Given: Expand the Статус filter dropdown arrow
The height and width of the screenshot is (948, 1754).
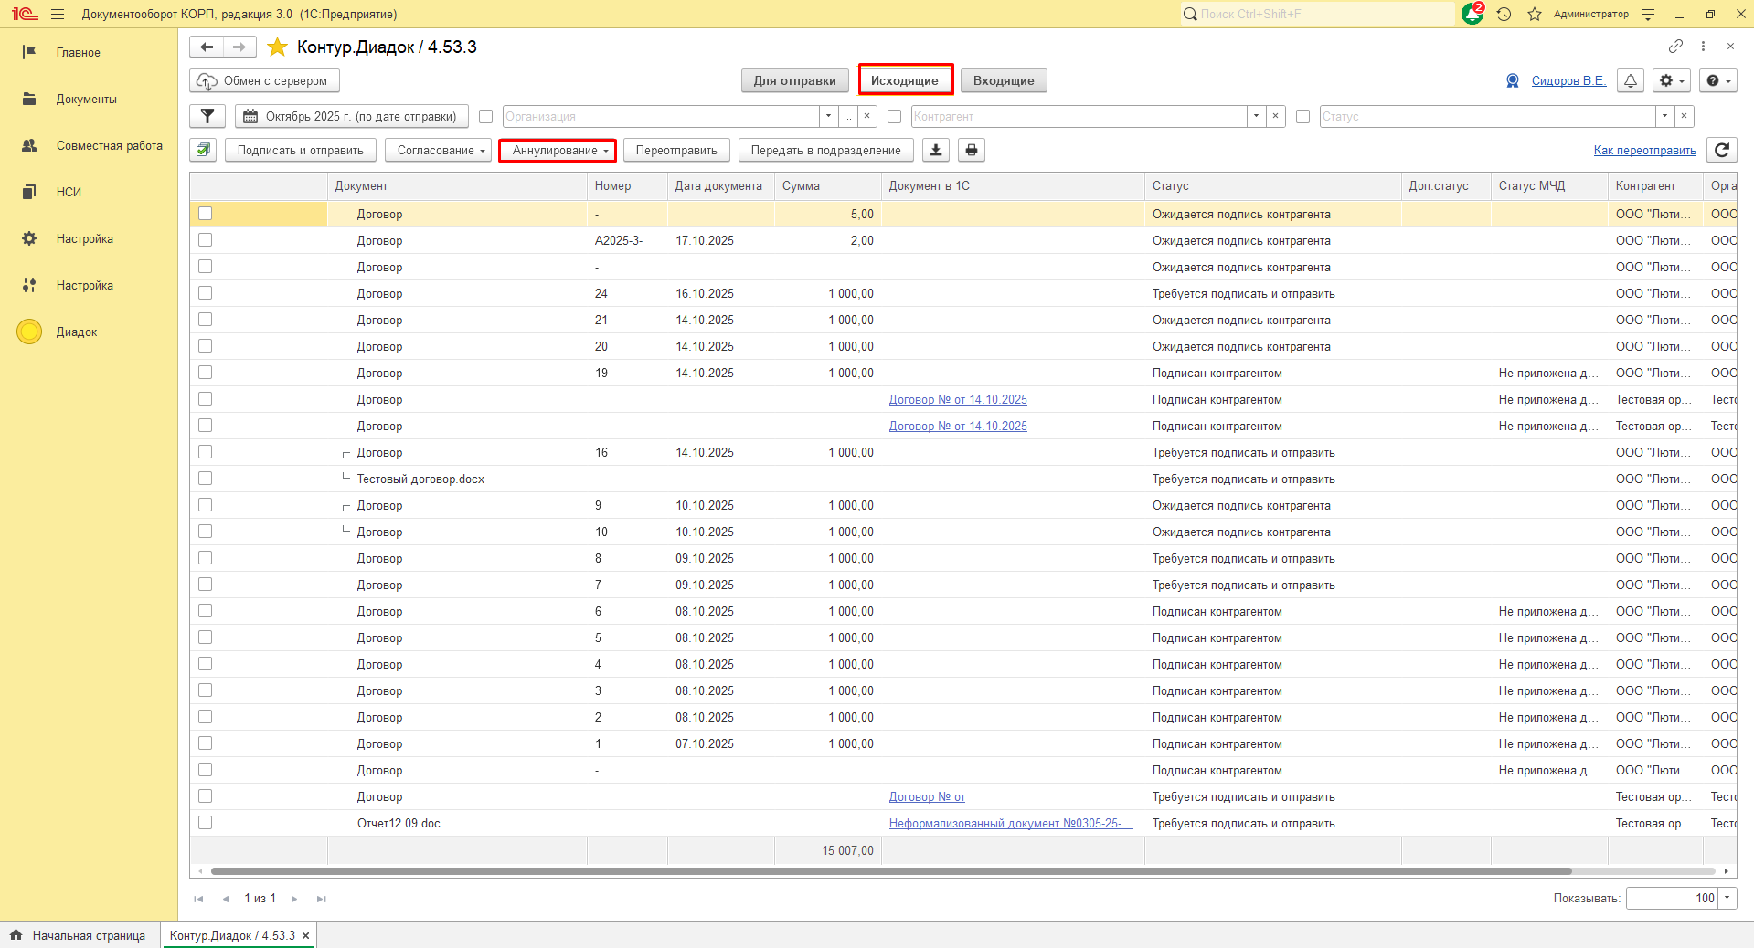Looking at the screenshot, I should click(x=1664, y=116).
